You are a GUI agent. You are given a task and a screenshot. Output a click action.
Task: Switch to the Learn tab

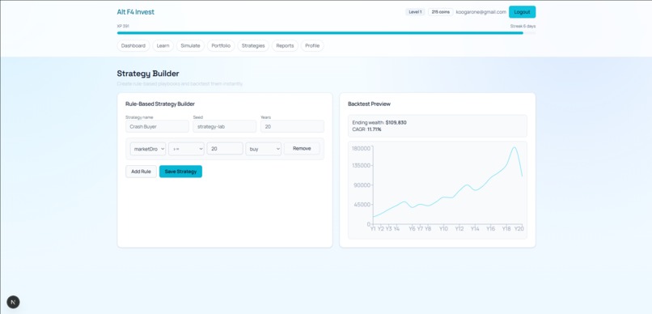click(x=163, y=46)
